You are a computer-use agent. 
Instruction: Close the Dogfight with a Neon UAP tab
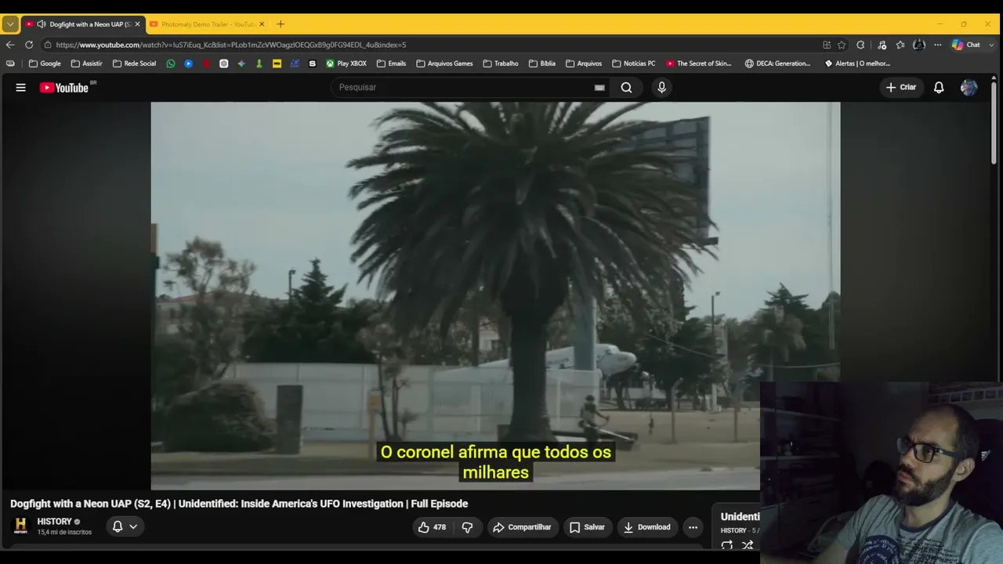[137, 24]
